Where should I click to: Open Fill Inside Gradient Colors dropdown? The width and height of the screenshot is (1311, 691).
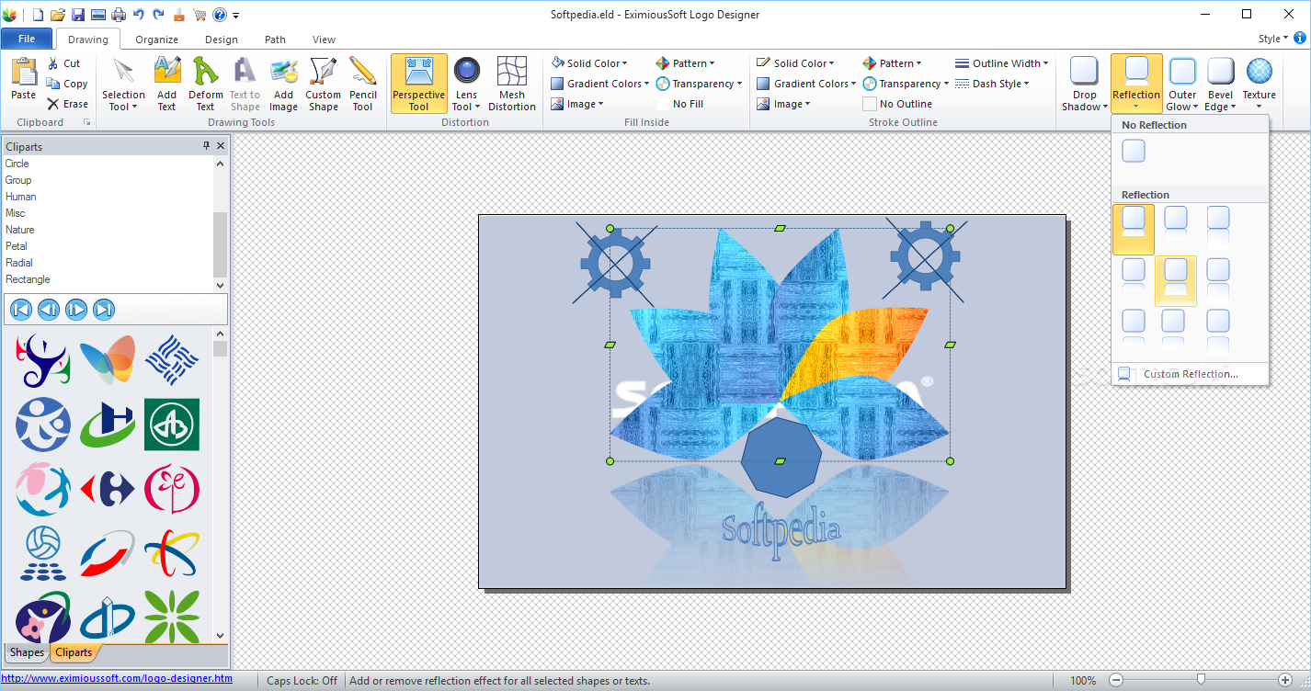click(600, 84)
